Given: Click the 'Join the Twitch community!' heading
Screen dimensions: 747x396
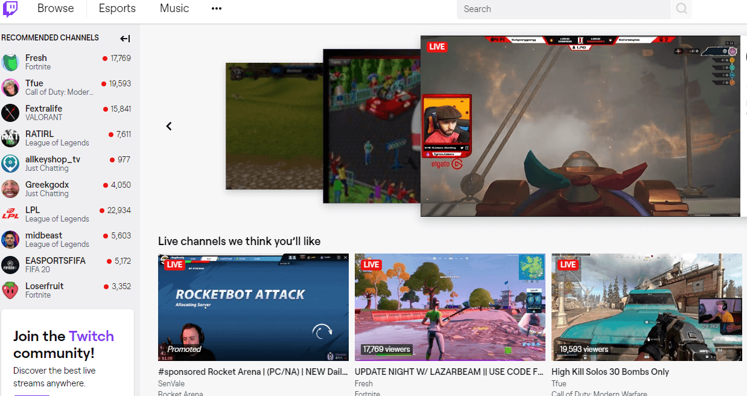Looking at the screenshot, I should pos(63,345).
